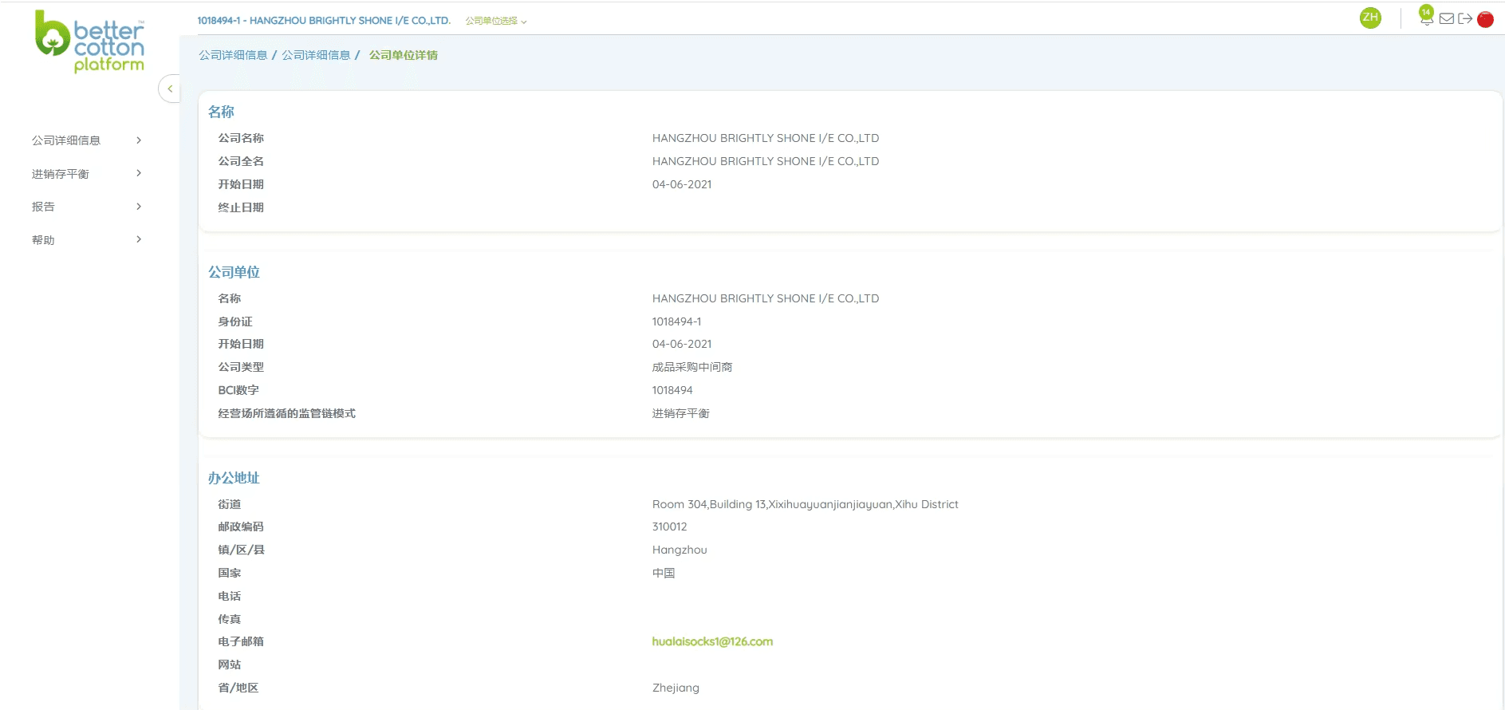This screenshot has width=1505, height=710.
Task: Click the 公司类型 label
Action: pyautogui.click(x=241, y=367)
